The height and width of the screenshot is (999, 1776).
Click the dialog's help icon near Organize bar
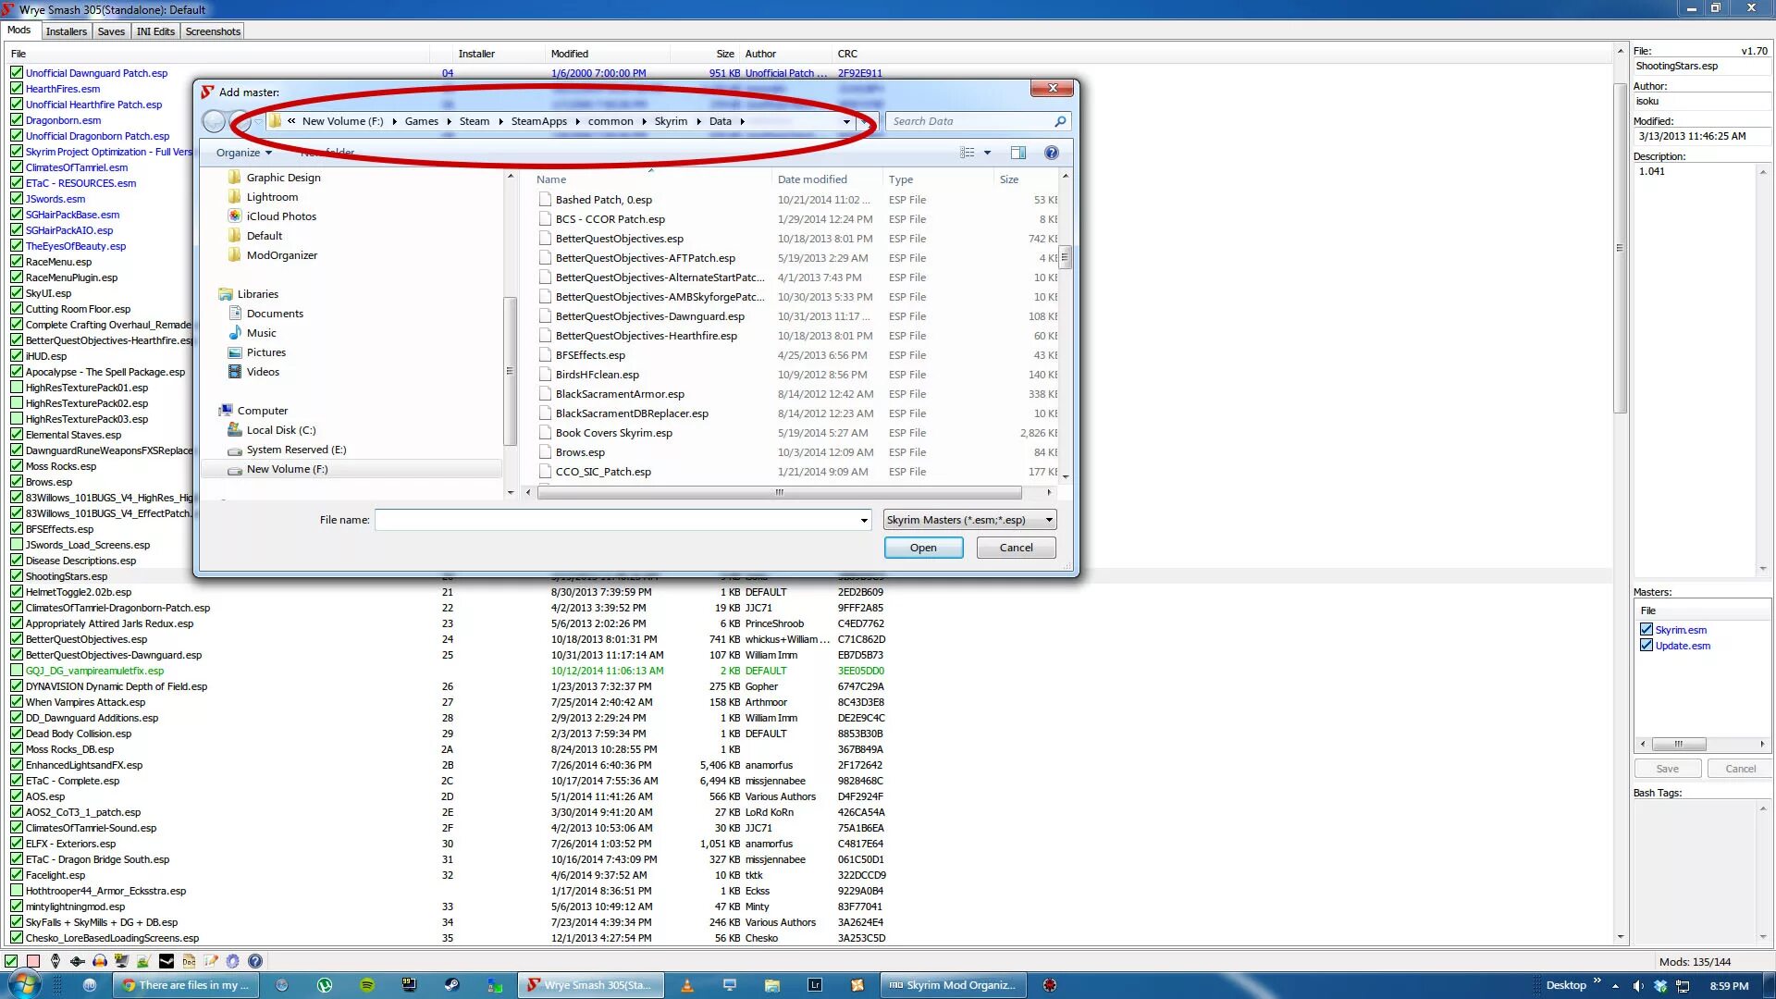[1051, 153]
